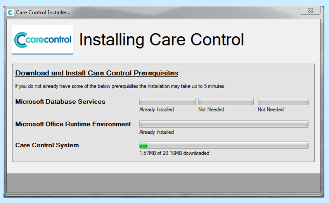Screen dimensions: 329x203
Task: Click the Care Control System label
Action: coord(47,145)
